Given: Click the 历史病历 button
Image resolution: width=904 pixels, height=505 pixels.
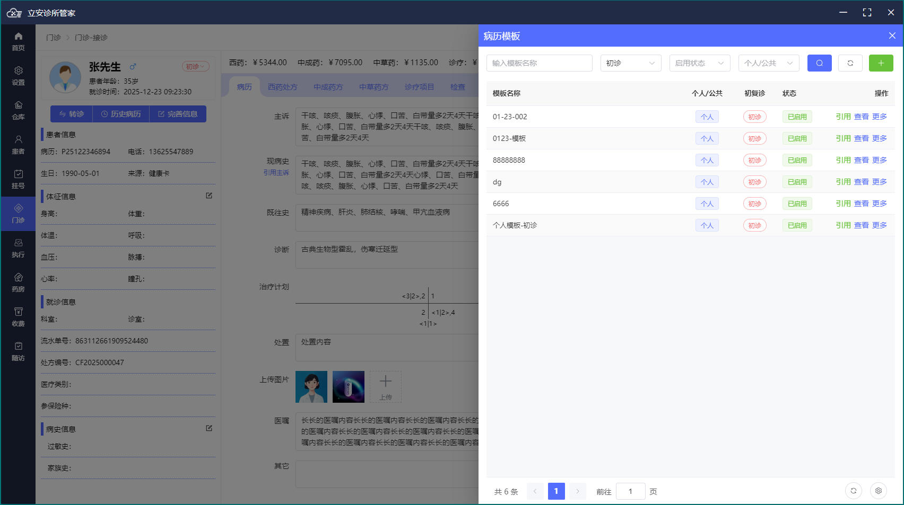Looking at the screenshot, I should pos(121,114).
